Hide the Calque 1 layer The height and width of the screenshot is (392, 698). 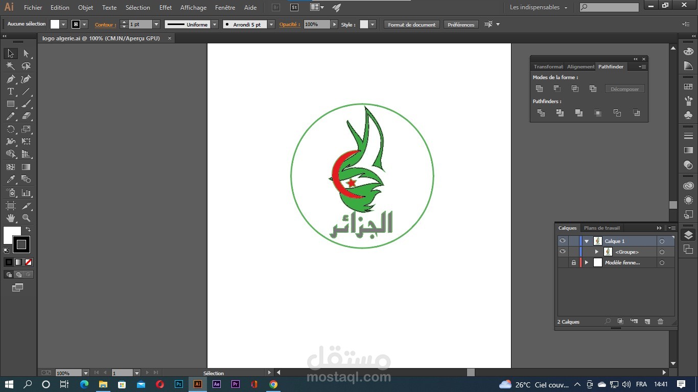563,241
